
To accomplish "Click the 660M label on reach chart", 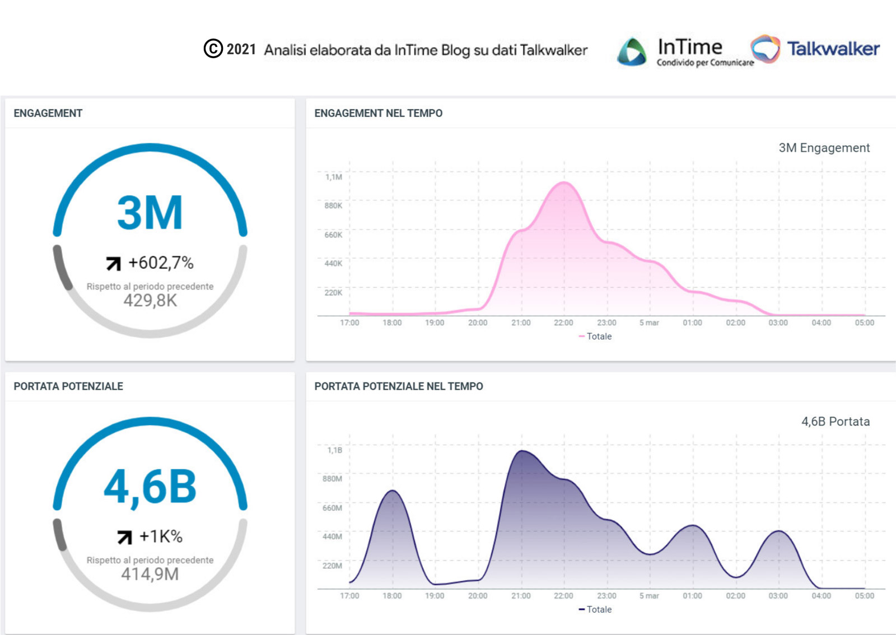I will coord(332,508).
